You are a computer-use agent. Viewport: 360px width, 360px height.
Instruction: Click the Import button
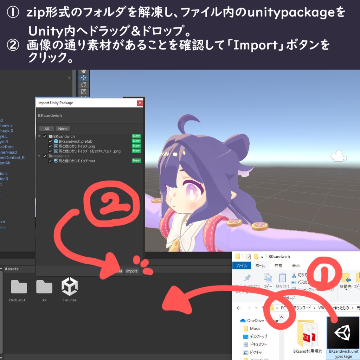pyautogui.click(x=131, y=271)
